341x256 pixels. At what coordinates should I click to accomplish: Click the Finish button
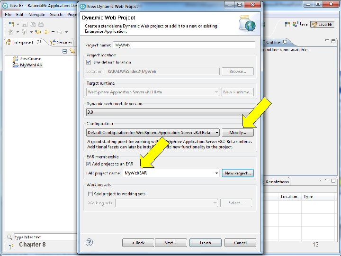click(x=205, y=243)
